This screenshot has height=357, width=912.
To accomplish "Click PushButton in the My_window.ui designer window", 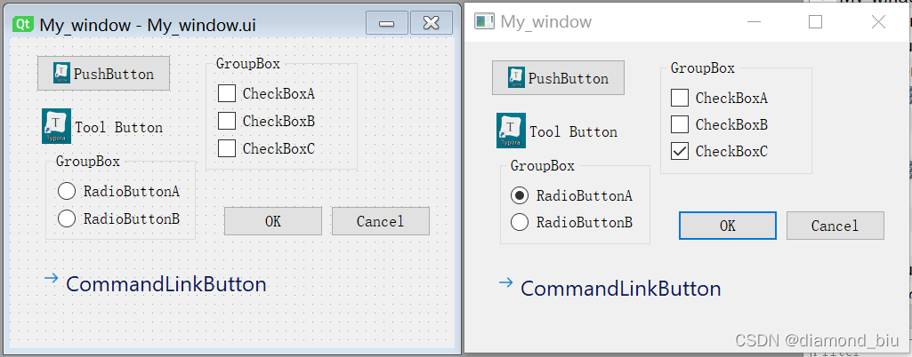I will [x=103, y=74].
